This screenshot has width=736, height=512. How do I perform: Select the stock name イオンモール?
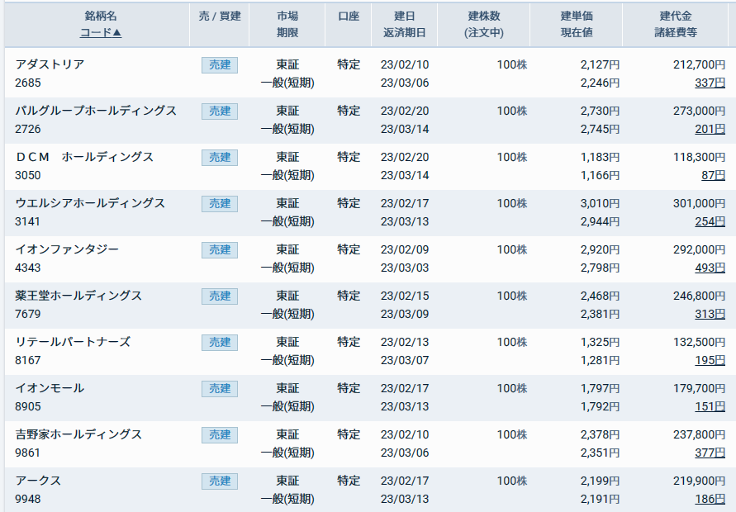[x=50, y=388]
